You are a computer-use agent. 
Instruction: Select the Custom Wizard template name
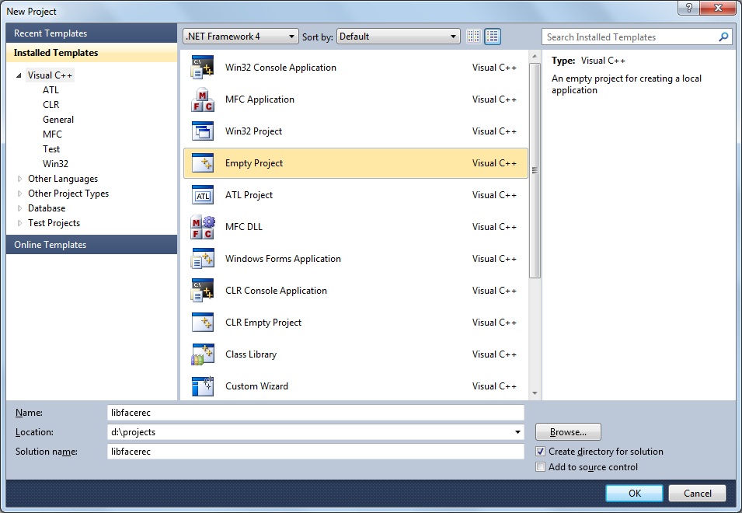pyautogui.click(x=256, y=386)
